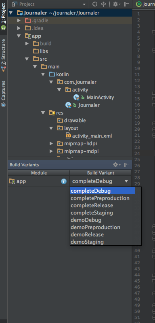Click the activity_main.xml file icon

[x=68, y=136]
